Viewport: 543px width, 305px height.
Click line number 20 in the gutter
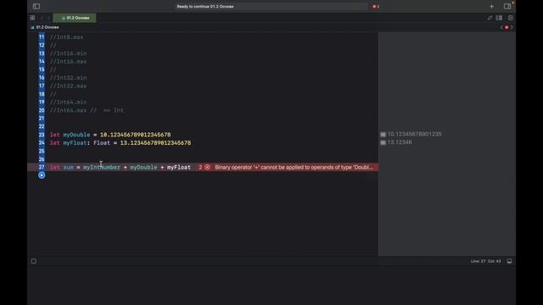tap(42, 110)
